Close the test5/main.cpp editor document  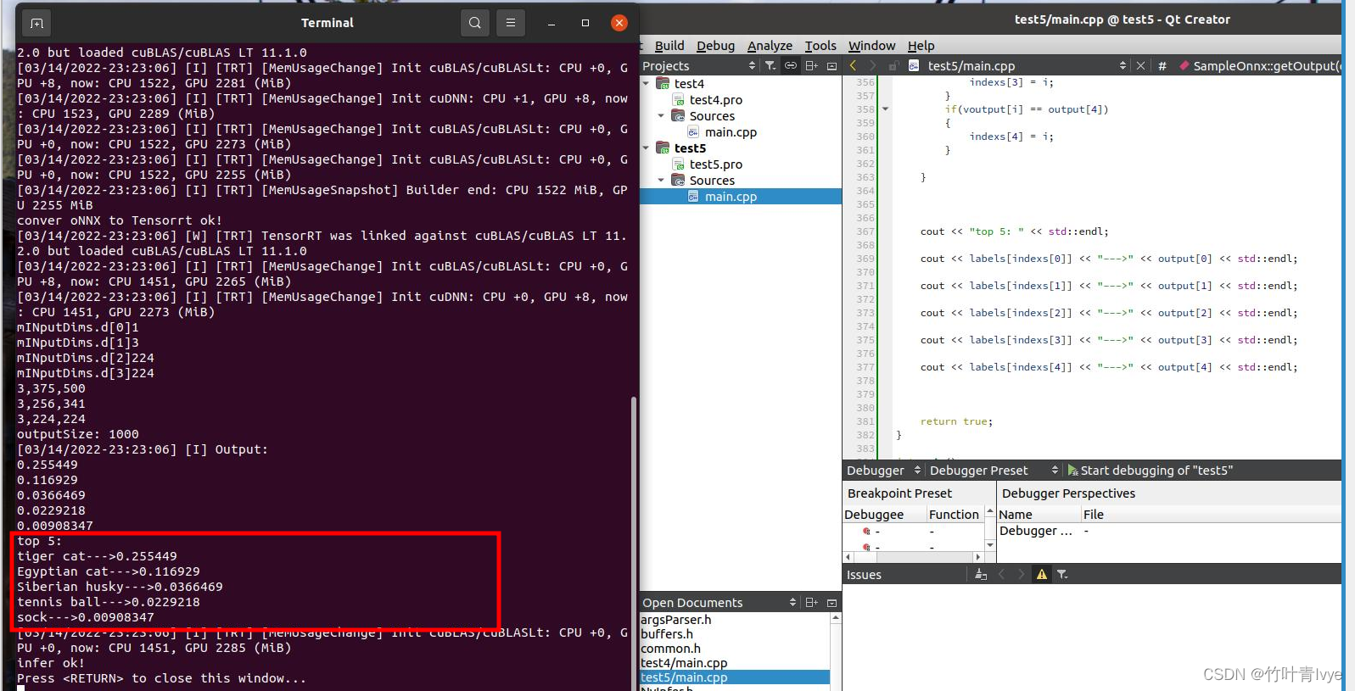[x=1140, y=65]
